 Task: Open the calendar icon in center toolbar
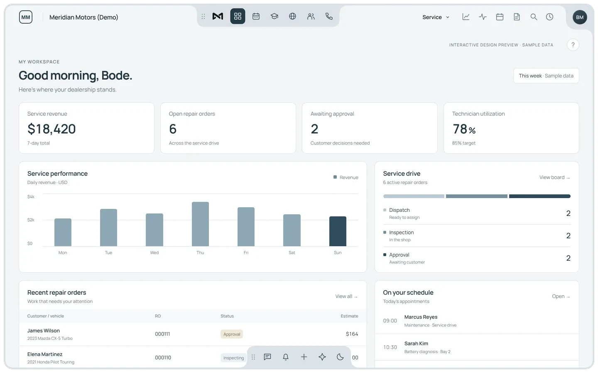tap(256, 16)
